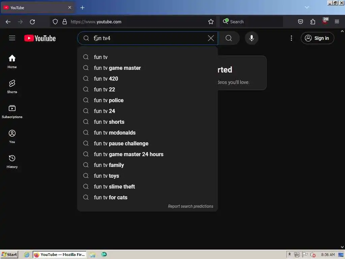Choose suggestion 'fun tv pause challenge'
The image size is (345, 259).
click(x=148, y=143)
